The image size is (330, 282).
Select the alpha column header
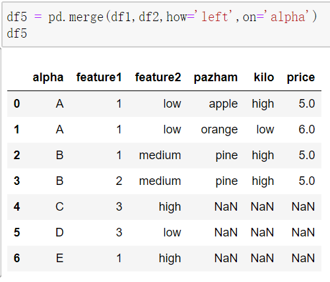pos(48,77)
